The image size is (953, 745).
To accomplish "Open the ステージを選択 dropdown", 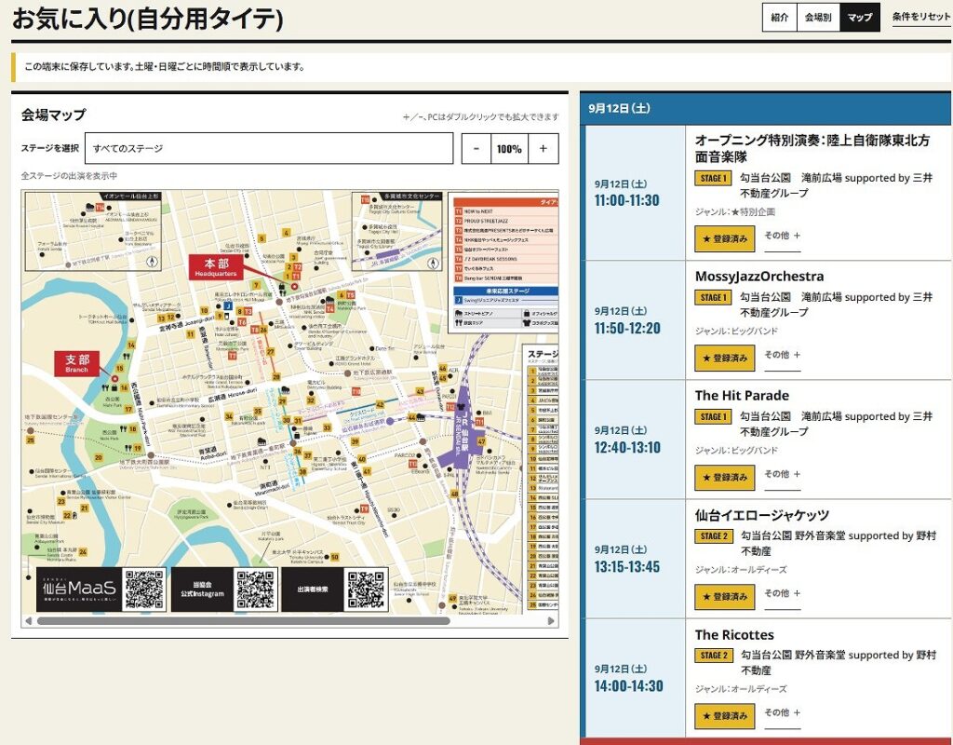I will (x=269, y=148).
